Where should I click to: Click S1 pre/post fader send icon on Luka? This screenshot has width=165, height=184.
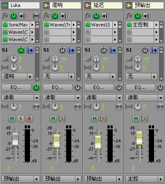[30, 50]
